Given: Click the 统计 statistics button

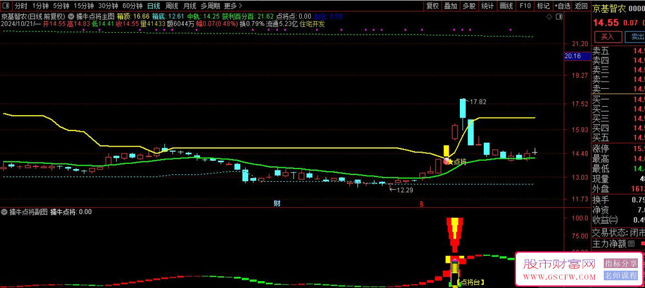Looking at the screenshot, I should tap(488, 6).
